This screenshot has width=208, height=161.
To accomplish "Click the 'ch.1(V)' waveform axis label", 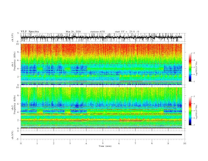I will pyautogui.click(x=13, y=37).
